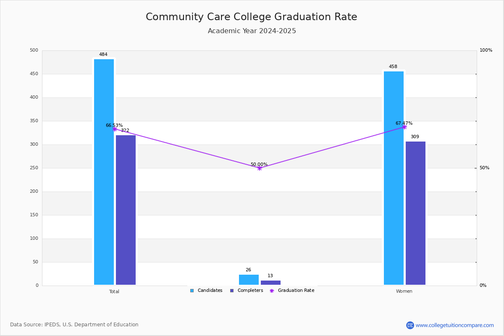
Task: Click the Total completers bar 322
Action: coord(126,210)
